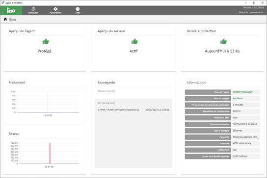267x178 pixels.
Task: Click the Agent app icon in title bar
Action: [3, 3]
